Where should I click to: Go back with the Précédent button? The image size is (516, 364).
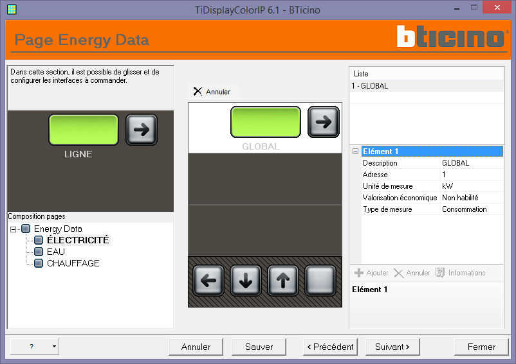(x=330, y=347)
